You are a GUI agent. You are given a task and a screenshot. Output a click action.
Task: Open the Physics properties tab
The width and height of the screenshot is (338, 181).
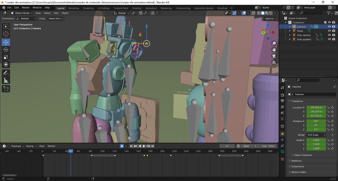tap(283, 140)
